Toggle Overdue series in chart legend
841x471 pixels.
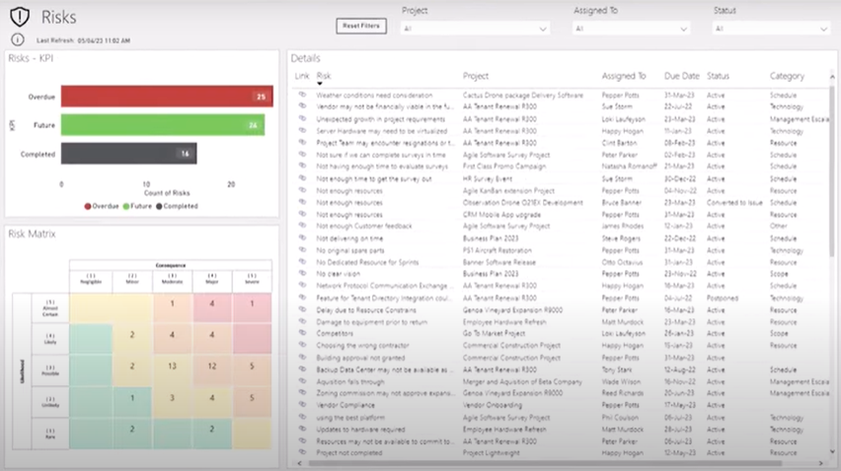pos(102,206)
